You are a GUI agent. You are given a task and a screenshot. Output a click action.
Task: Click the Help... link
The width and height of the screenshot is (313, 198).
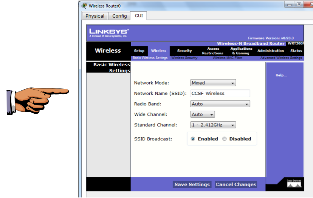pos(281,75)
